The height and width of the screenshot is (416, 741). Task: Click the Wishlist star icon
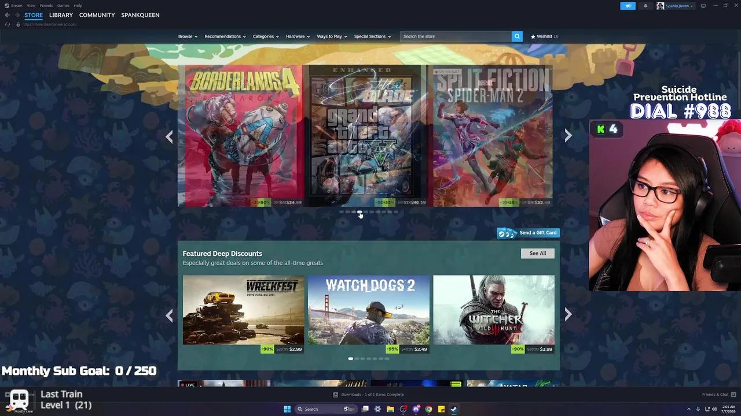point(533,36)
